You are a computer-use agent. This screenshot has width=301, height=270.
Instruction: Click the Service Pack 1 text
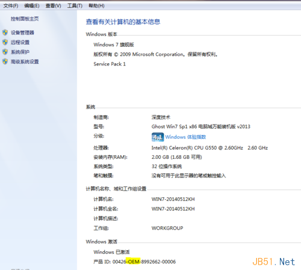[110, 64]
